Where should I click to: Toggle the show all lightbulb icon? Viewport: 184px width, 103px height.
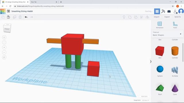point(124,17)
